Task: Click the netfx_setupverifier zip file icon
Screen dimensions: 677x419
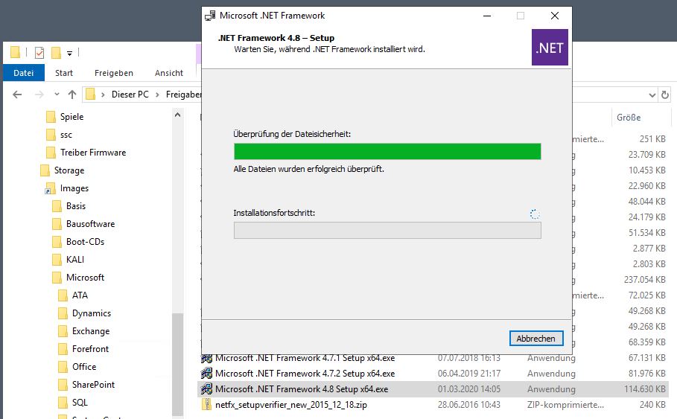Action: click(x=207, y=405)
